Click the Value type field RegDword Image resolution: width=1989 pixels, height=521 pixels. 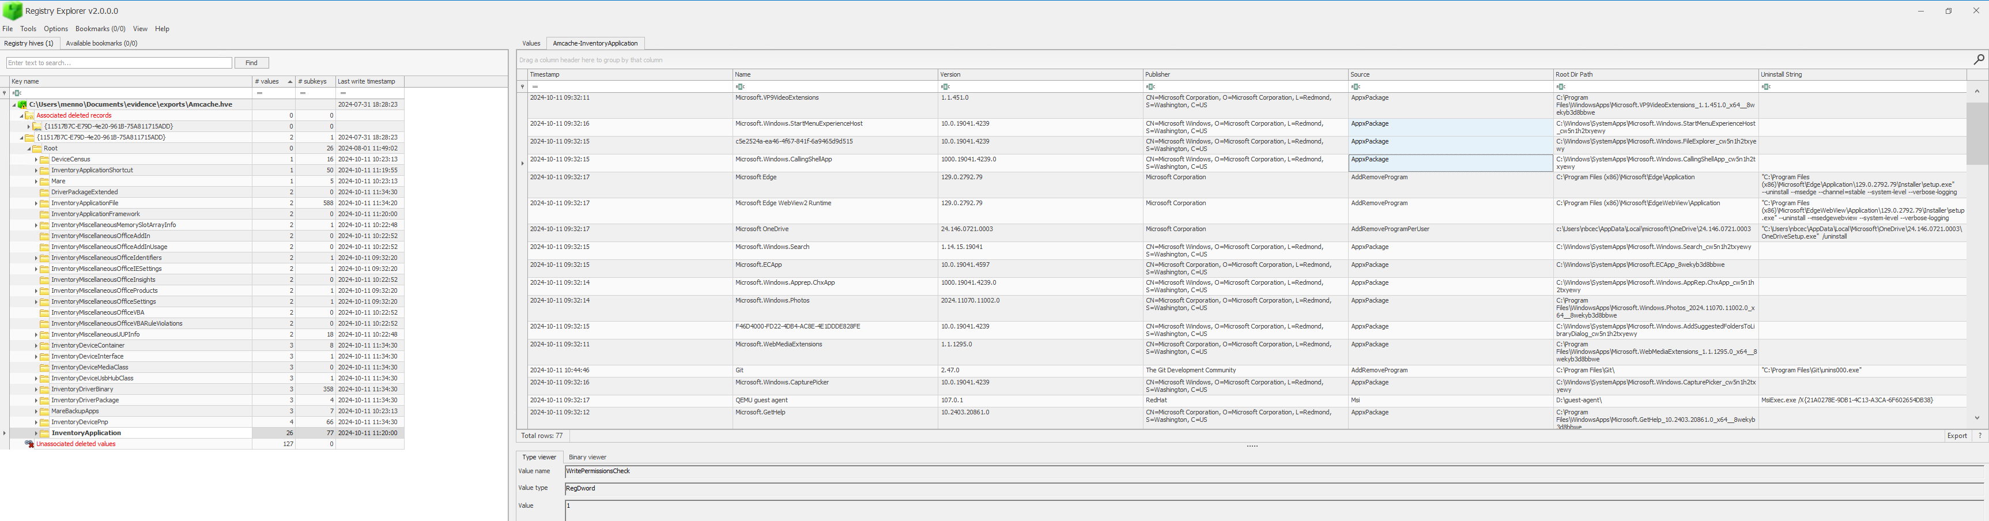[x=1274, y=488]
